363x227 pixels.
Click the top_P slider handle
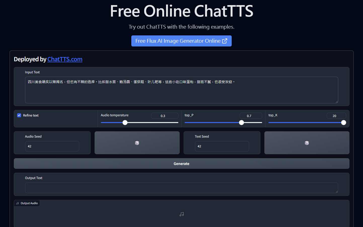[241, 123]
